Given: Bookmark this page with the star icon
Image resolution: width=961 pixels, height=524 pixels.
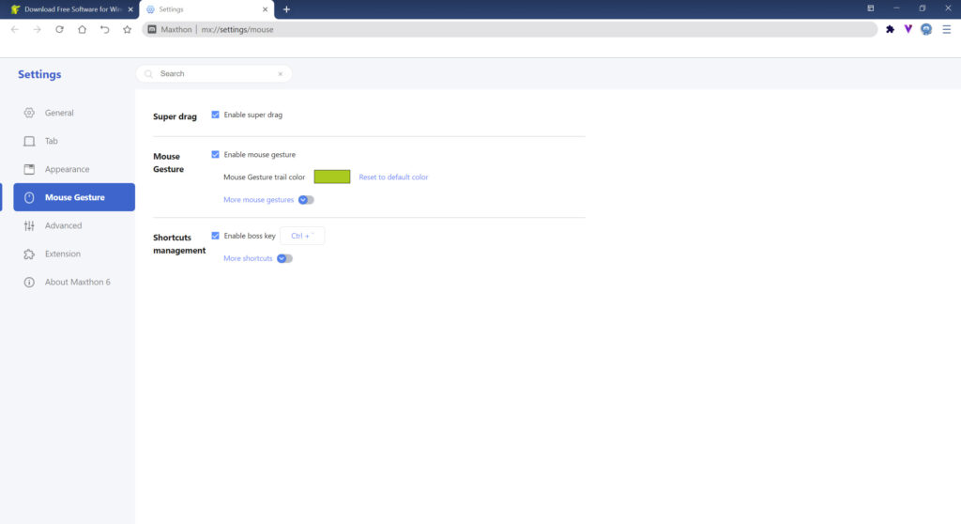Looking at the screenshot, I should coord(127,29).
